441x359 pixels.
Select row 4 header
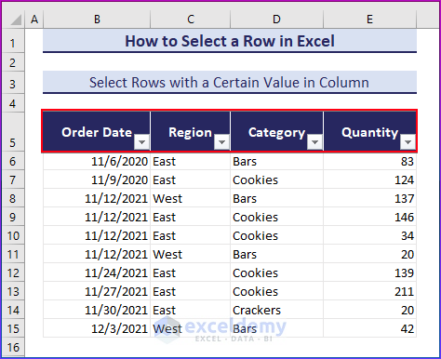tap(13, 103)
